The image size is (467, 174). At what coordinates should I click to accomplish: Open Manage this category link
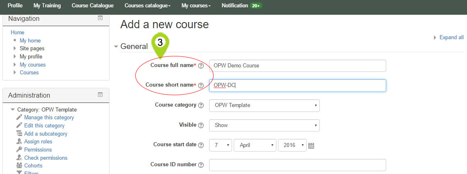[x=49, y=118]
